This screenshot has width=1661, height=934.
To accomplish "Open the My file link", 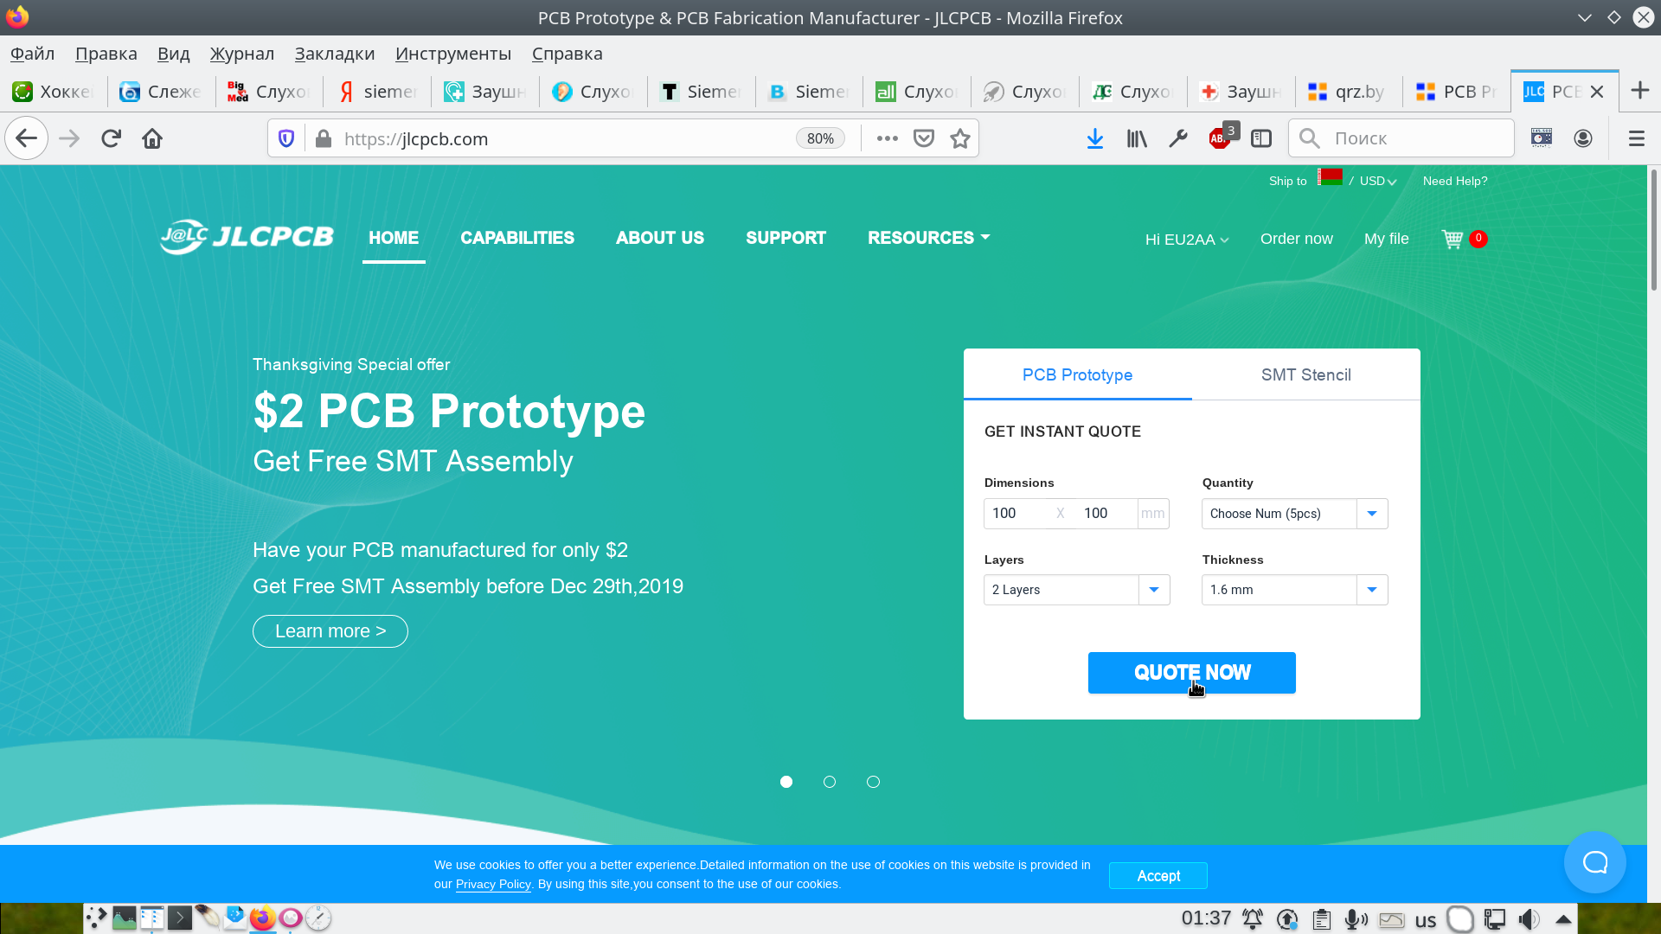I will pos(1387,239).
